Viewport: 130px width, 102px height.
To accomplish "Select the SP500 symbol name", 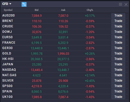I will click(x=7, y=86).
